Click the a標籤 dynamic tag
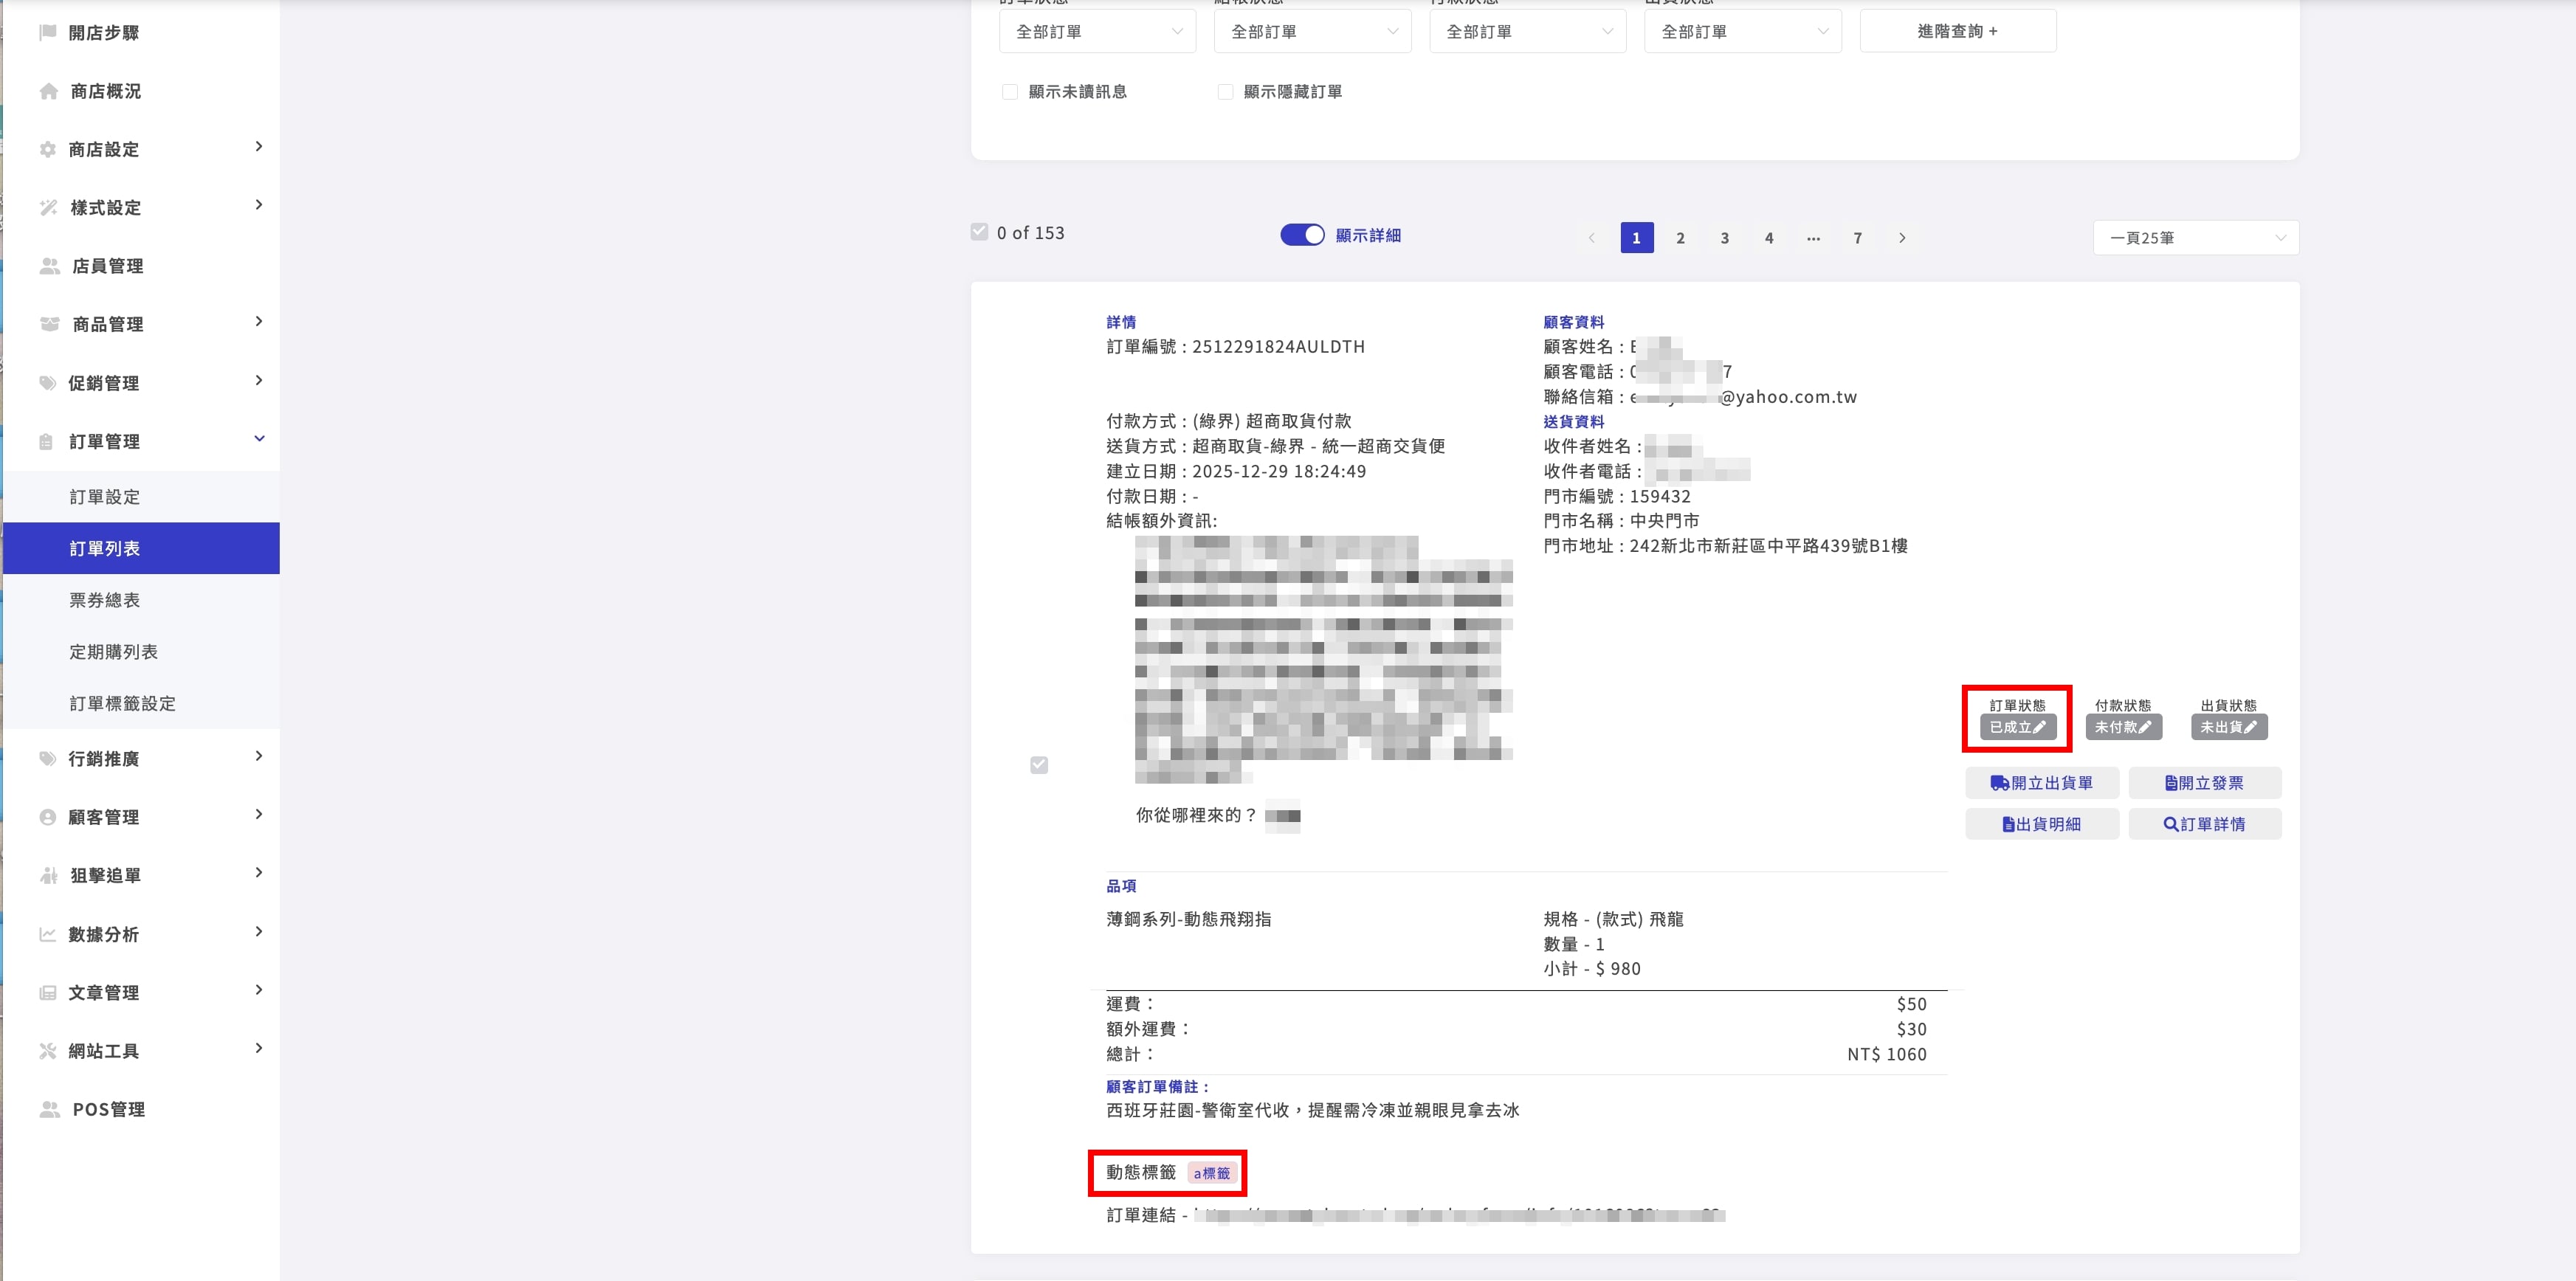This screenshot has height=1281, width=2576. [1212, 1173]
